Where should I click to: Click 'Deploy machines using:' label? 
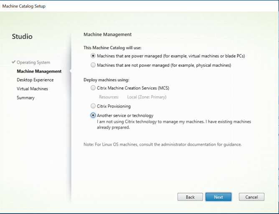(x=107, y=80)
